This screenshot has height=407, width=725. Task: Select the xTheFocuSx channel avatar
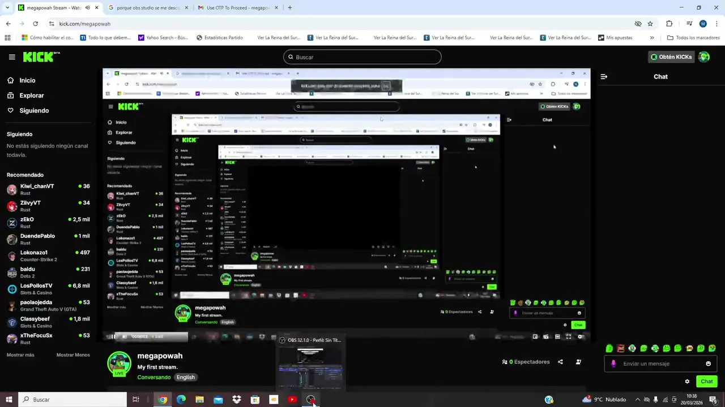12,339
